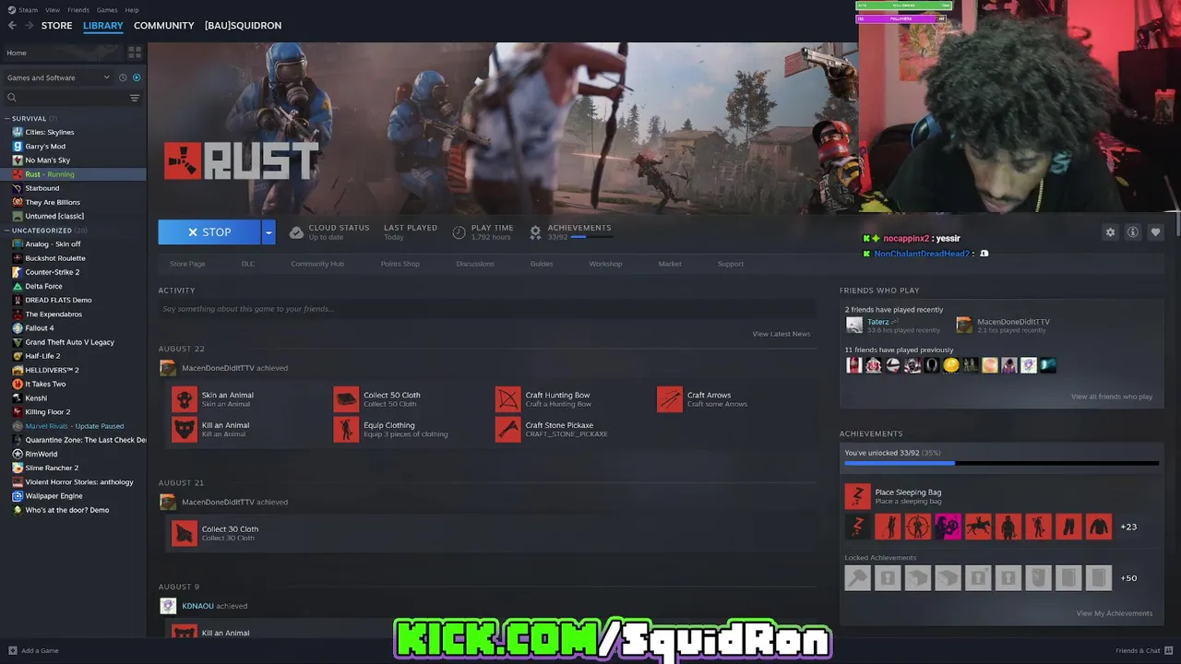Open the Workshop tab
1181x664 pixels.
tap(605, 264)
